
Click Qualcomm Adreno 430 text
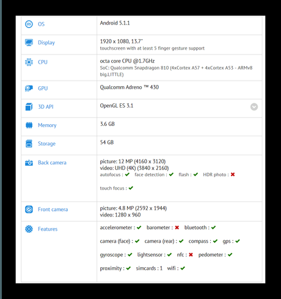pos(129,87)
